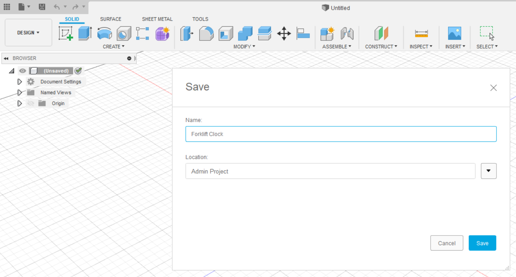Image resolution: width=516 pixels, height=277 pixels.
Task: Open the Undo history dropdown arrow
Action: pyautogui.click(x=65, y=7)
